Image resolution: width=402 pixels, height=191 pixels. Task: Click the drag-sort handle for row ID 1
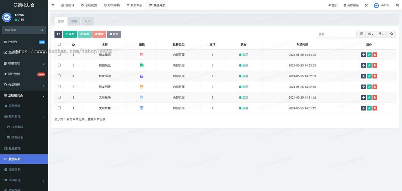[x=363, y=108]
